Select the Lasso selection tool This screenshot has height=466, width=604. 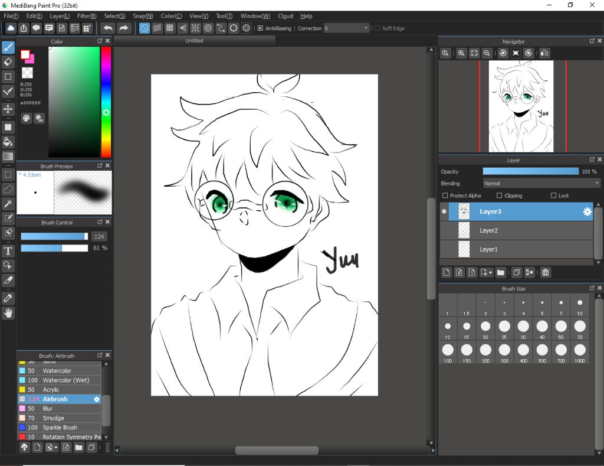pos(8,189)
